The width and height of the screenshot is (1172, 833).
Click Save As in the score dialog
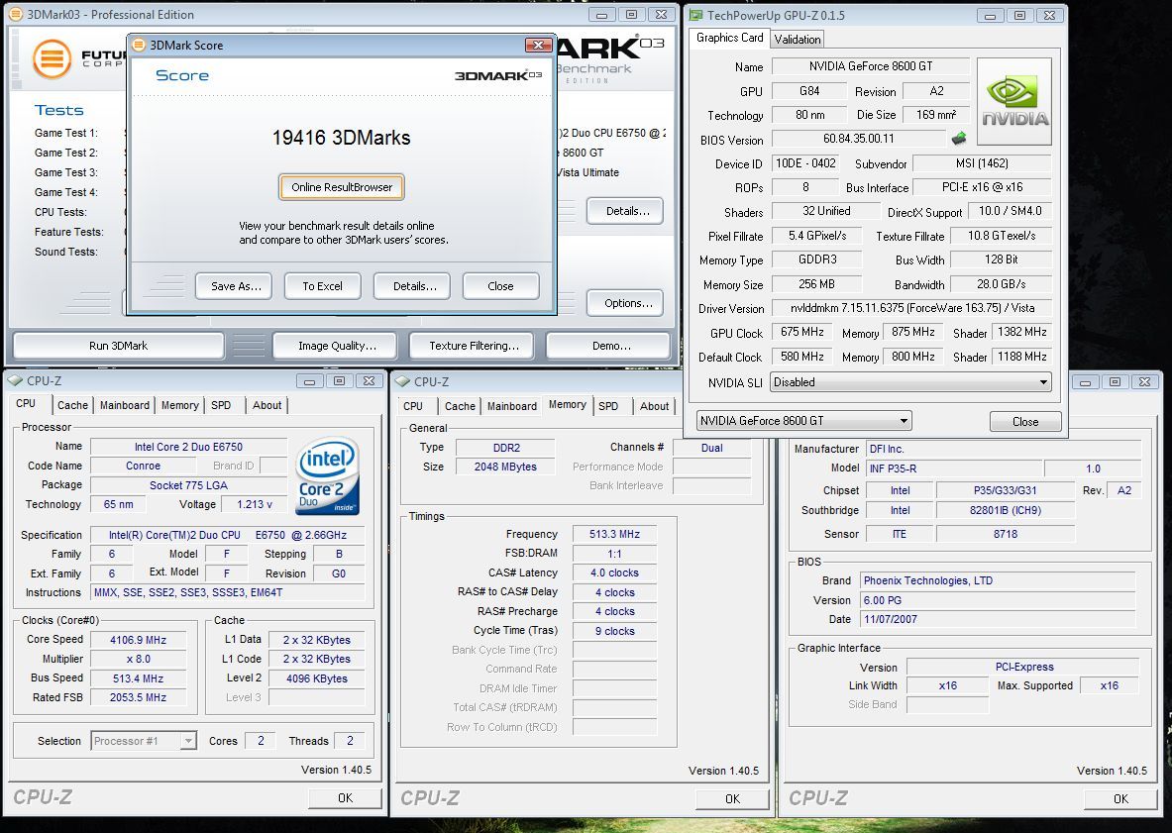point(234,286)
